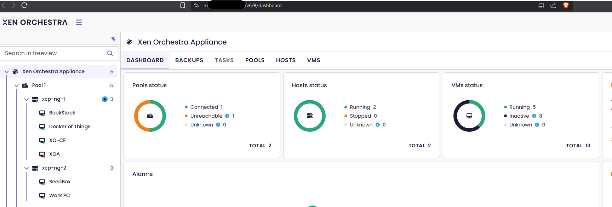Click the info icon next to Unreachable
The image size is (612, 207).
pyautogui.click(x=227, y=116)
